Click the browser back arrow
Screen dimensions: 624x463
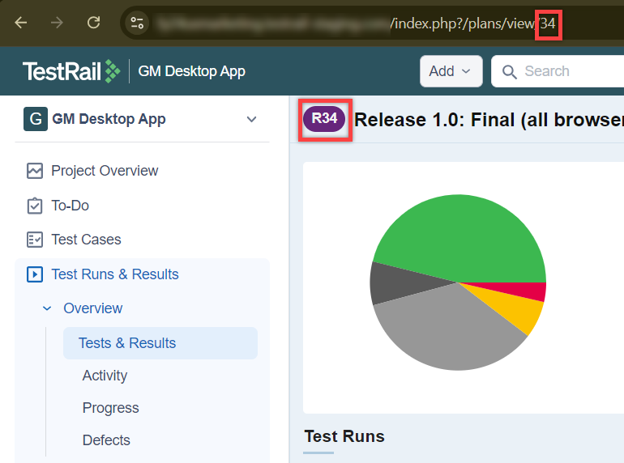[x=21, y=23]
